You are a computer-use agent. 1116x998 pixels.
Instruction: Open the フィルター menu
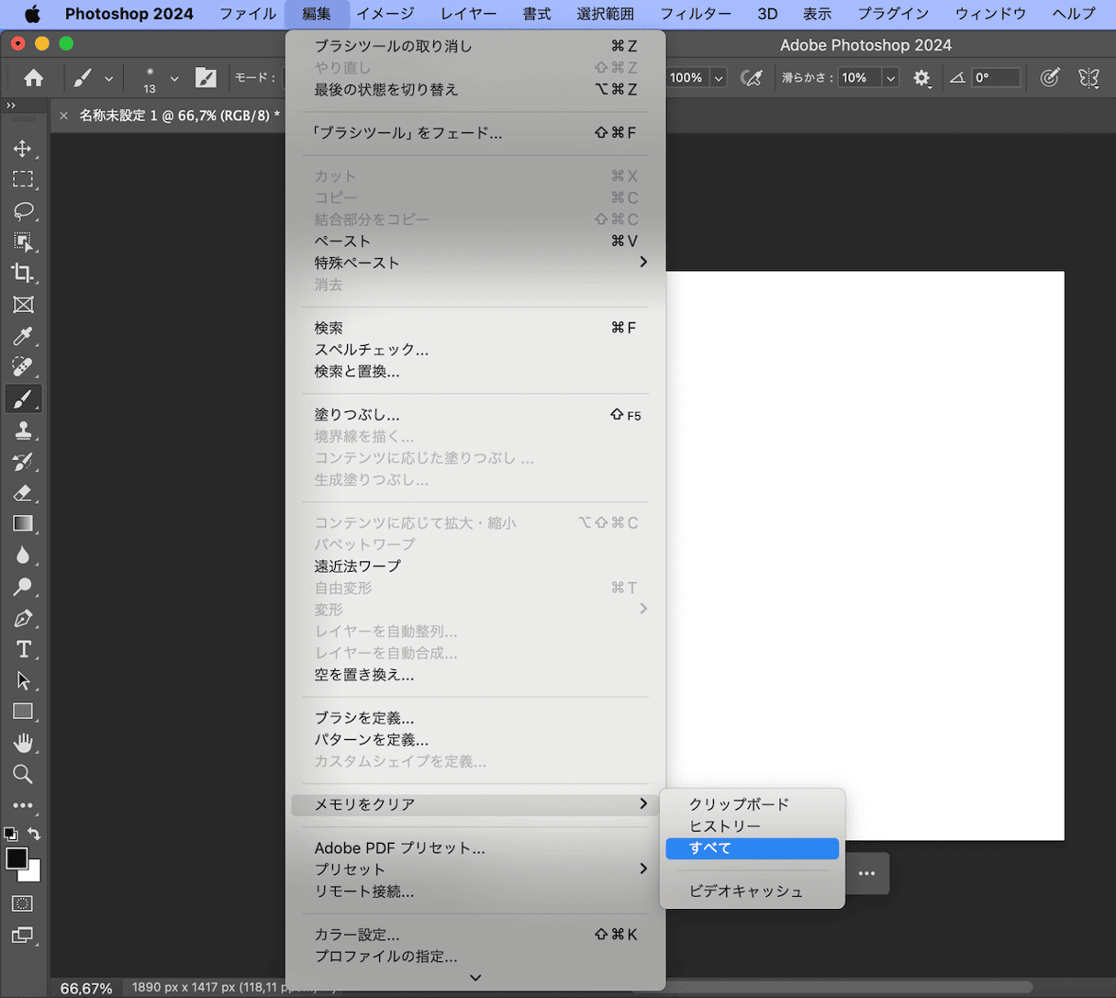click(695, 14)
